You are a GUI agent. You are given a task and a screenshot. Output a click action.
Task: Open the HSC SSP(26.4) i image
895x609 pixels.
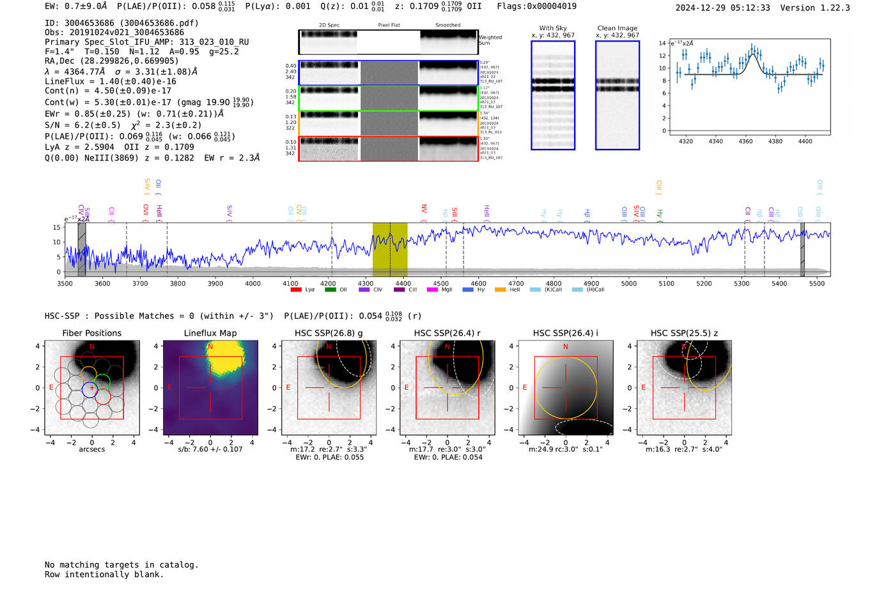coord(566,388)
